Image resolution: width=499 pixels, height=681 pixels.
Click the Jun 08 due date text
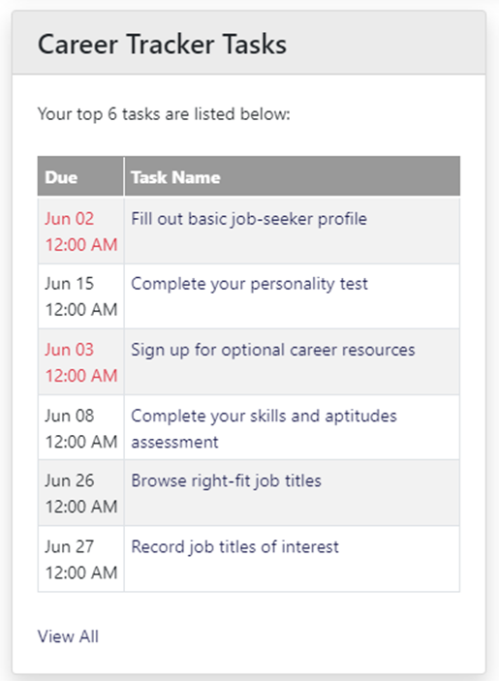tap(69, 416)
